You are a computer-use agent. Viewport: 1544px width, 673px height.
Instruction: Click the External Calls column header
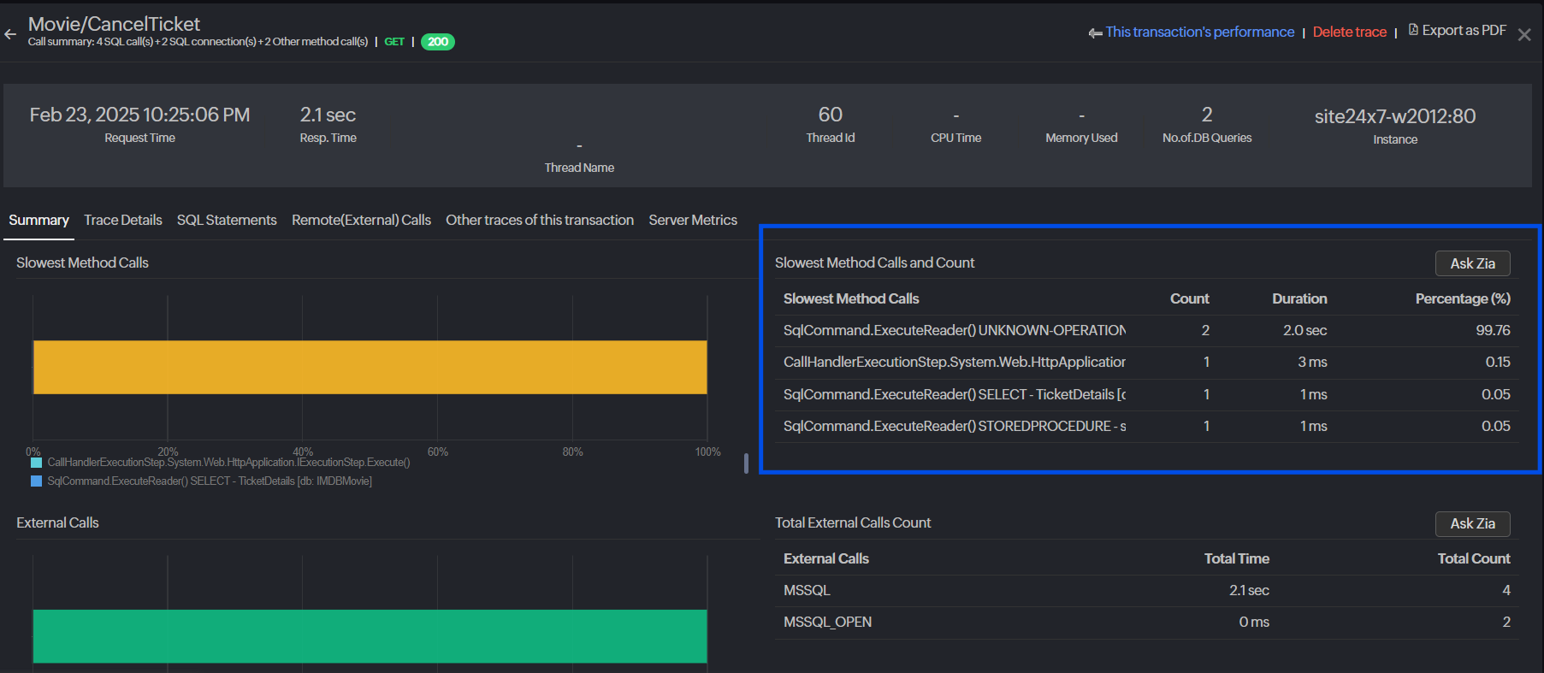[x=826, y=558]
